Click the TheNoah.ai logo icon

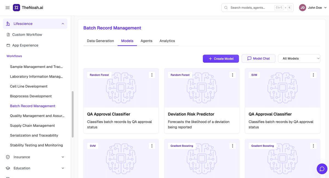[16, 8]
